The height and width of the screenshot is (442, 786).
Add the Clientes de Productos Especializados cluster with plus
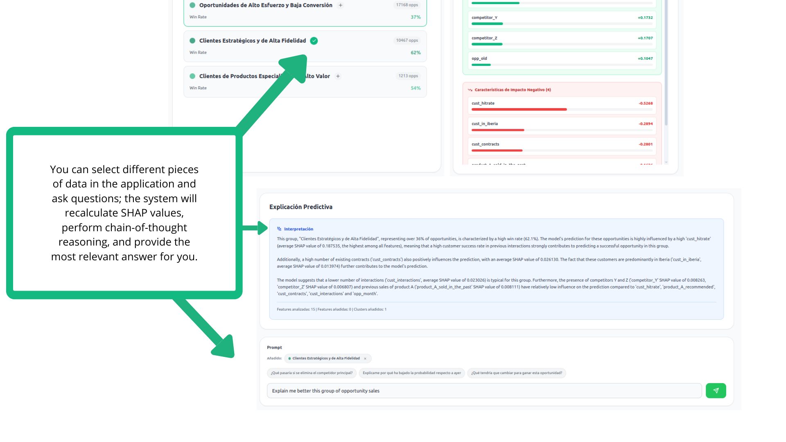338,76
